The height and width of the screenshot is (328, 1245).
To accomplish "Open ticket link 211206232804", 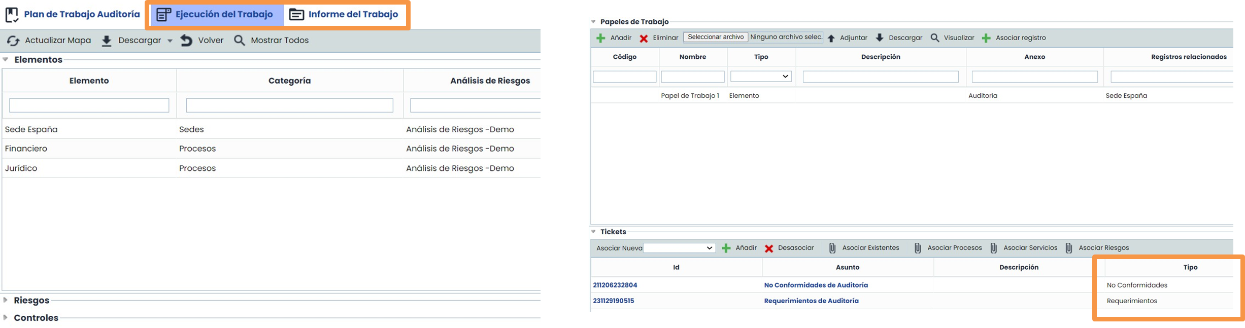I will (615, 285).
